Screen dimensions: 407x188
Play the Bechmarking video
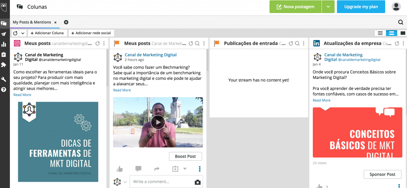(157, 122)
